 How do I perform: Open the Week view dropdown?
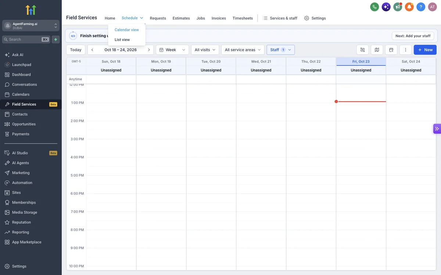[172, 50]
